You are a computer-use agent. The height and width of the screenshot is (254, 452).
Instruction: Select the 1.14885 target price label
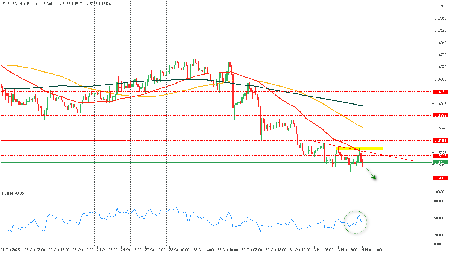coord(440,178)
